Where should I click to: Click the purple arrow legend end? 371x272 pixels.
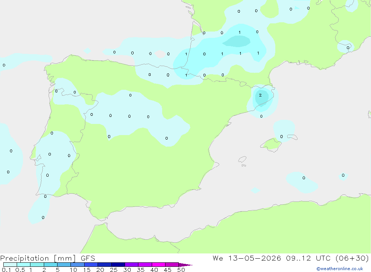(x=185, y=265)
